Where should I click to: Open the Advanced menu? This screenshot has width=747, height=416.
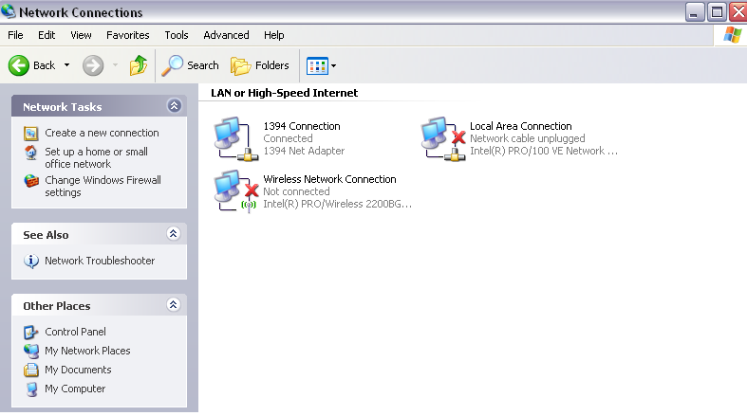tap(226, 35)
